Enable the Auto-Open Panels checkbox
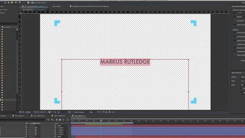The image size is (245, 138). [x=32, y=3]
